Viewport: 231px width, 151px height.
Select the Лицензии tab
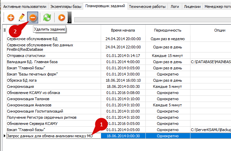192,6
